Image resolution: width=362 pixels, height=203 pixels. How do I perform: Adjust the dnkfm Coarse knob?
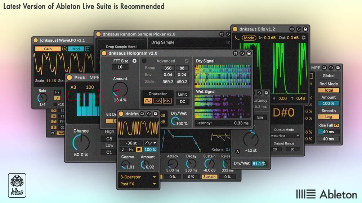125,164
